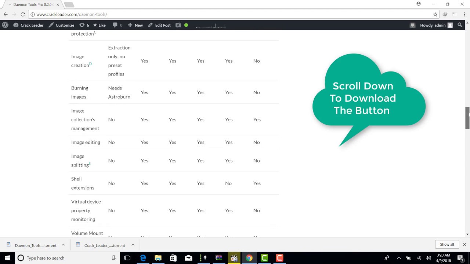This screenshot has height=264, width=470.
Task: Click the 'Virtual device property monitoring' row label
Action: 86,210
